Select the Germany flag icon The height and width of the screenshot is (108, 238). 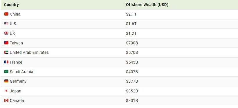click(x=6, y=81)
